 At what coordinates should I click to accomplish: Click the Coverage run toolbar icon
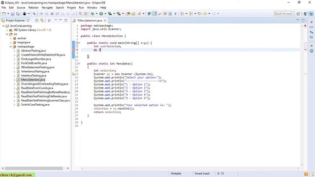tap(110, 14)
